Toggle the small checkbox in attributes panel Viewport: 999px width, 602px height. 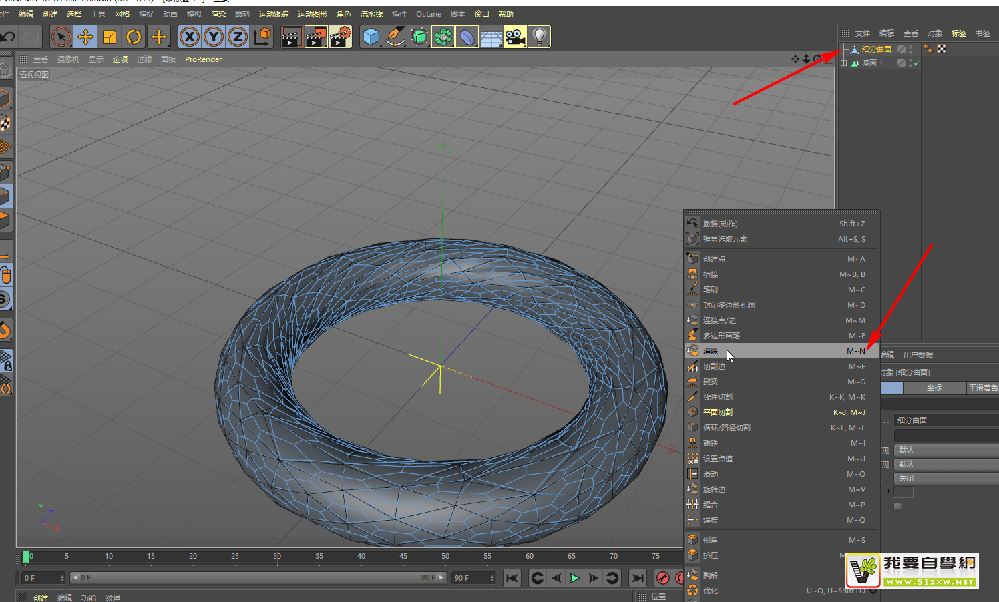897,506
